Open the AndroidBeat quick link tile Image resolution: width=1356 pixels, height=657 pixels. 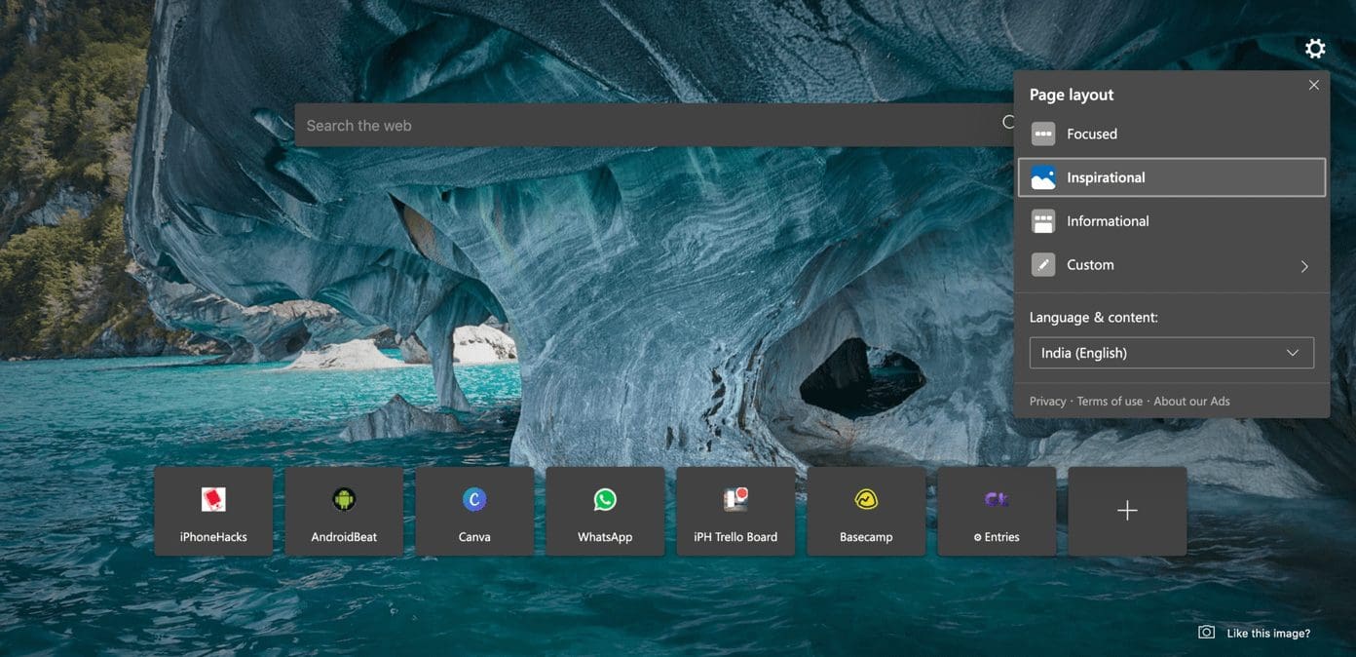pyautogui.click(x=344, y=511)
